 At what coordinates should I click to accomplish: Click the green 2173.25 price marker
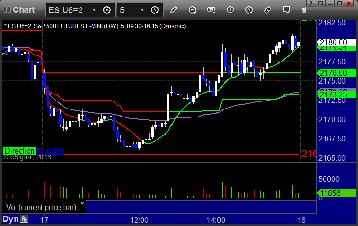[336, 94]
